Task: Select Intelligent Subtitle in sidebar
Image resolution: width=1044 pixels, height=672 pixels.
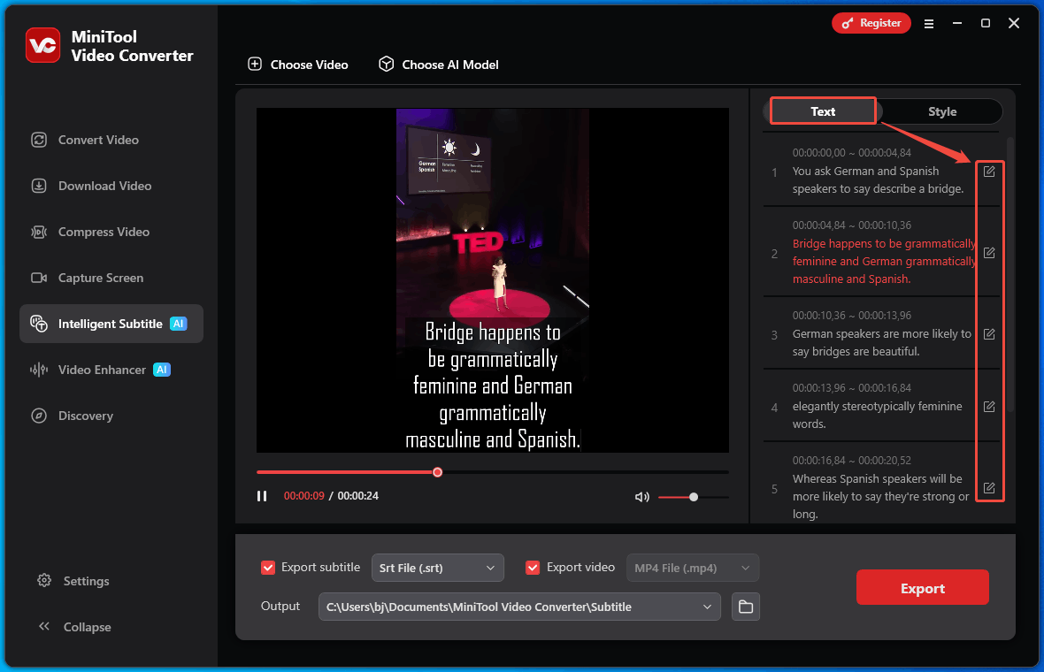Action: (111, 324)
